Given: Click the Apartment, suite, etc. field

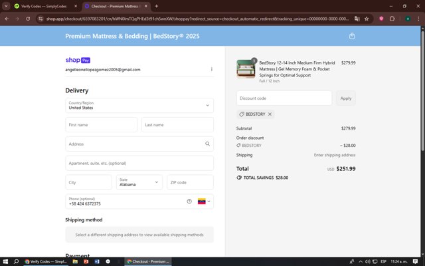Looking at the screenshot, I should click(x=139, y=163).
